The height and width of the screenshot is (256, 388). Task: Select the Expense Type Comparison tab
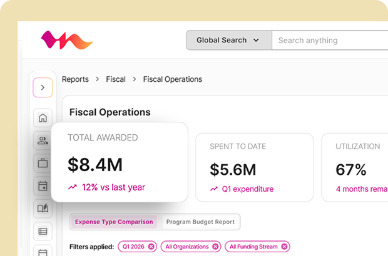click(114, 222)
